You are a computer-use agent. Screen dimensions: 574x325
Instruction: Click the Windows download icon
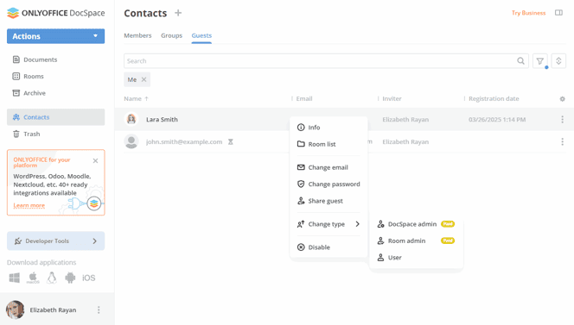tap(15, 278)
